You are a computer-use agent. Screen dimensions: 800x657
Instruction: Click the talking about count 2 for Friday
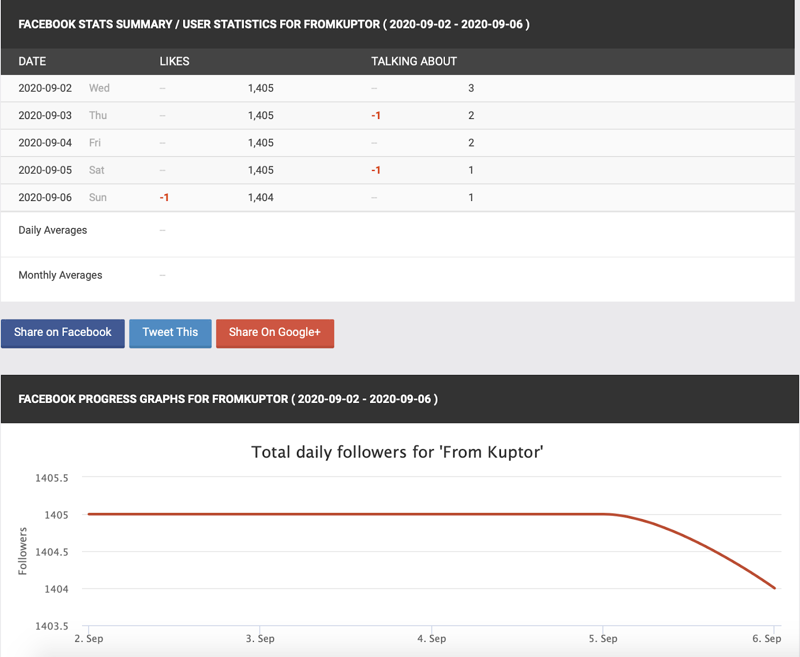[471, 143]
